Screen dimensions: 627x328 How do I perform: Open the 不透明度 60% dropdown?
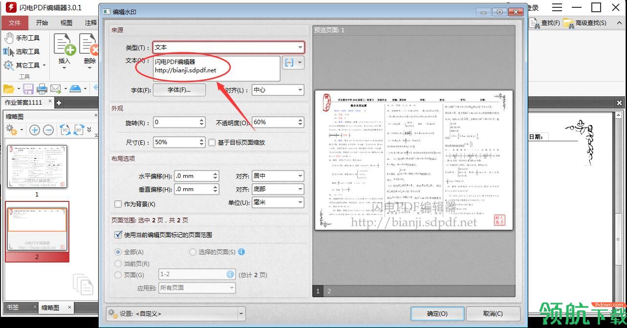278,122
